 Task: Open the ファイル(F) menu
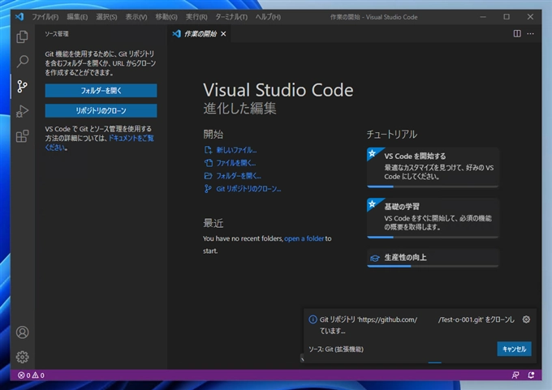(x=45, y=17)
